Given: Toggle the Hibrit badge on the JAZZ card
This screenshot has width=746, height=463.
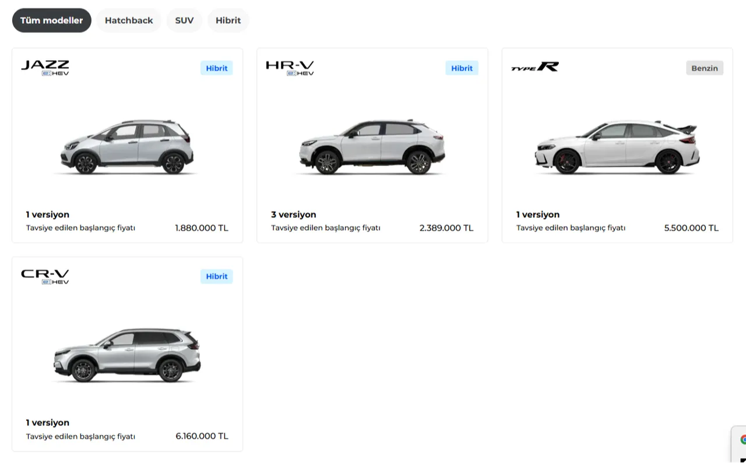Looking at the screenshot, I should [216, 68].
